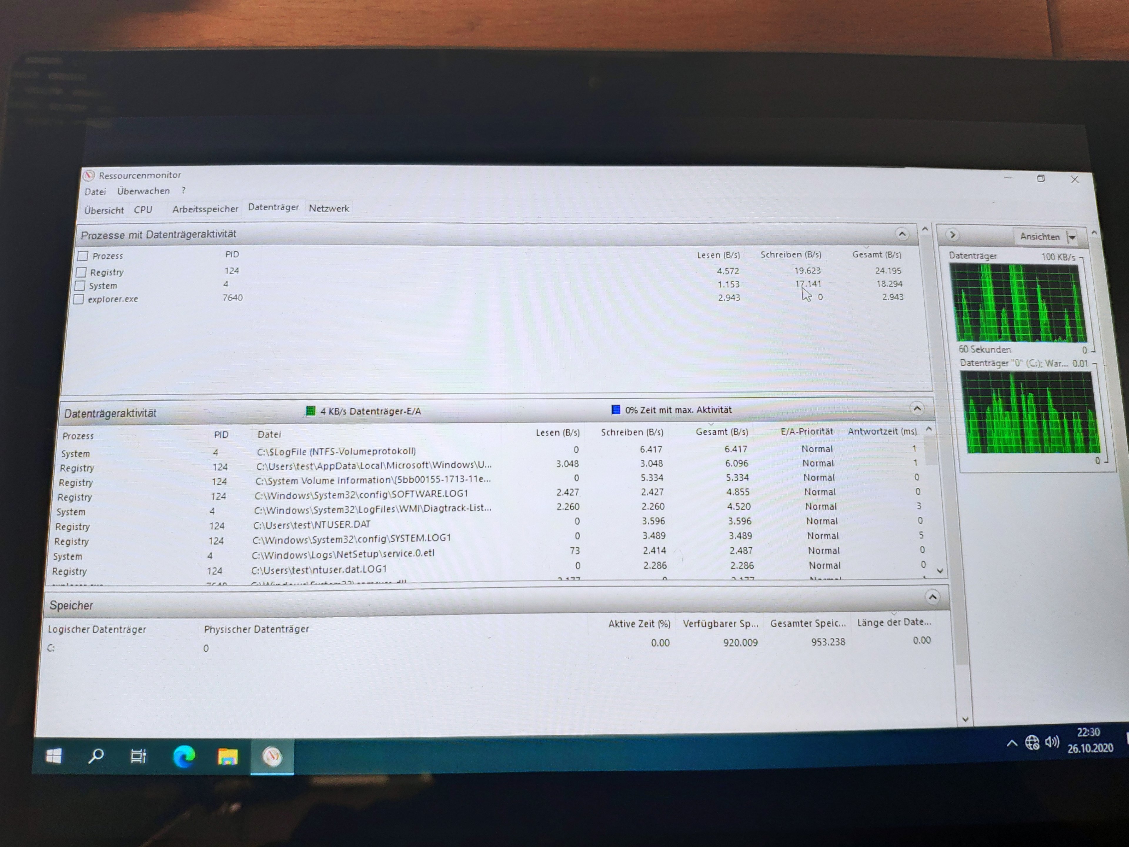Open the Überwachen menu
The height and width of the screenshot is (847, 1129).
(x=143, y=191)
